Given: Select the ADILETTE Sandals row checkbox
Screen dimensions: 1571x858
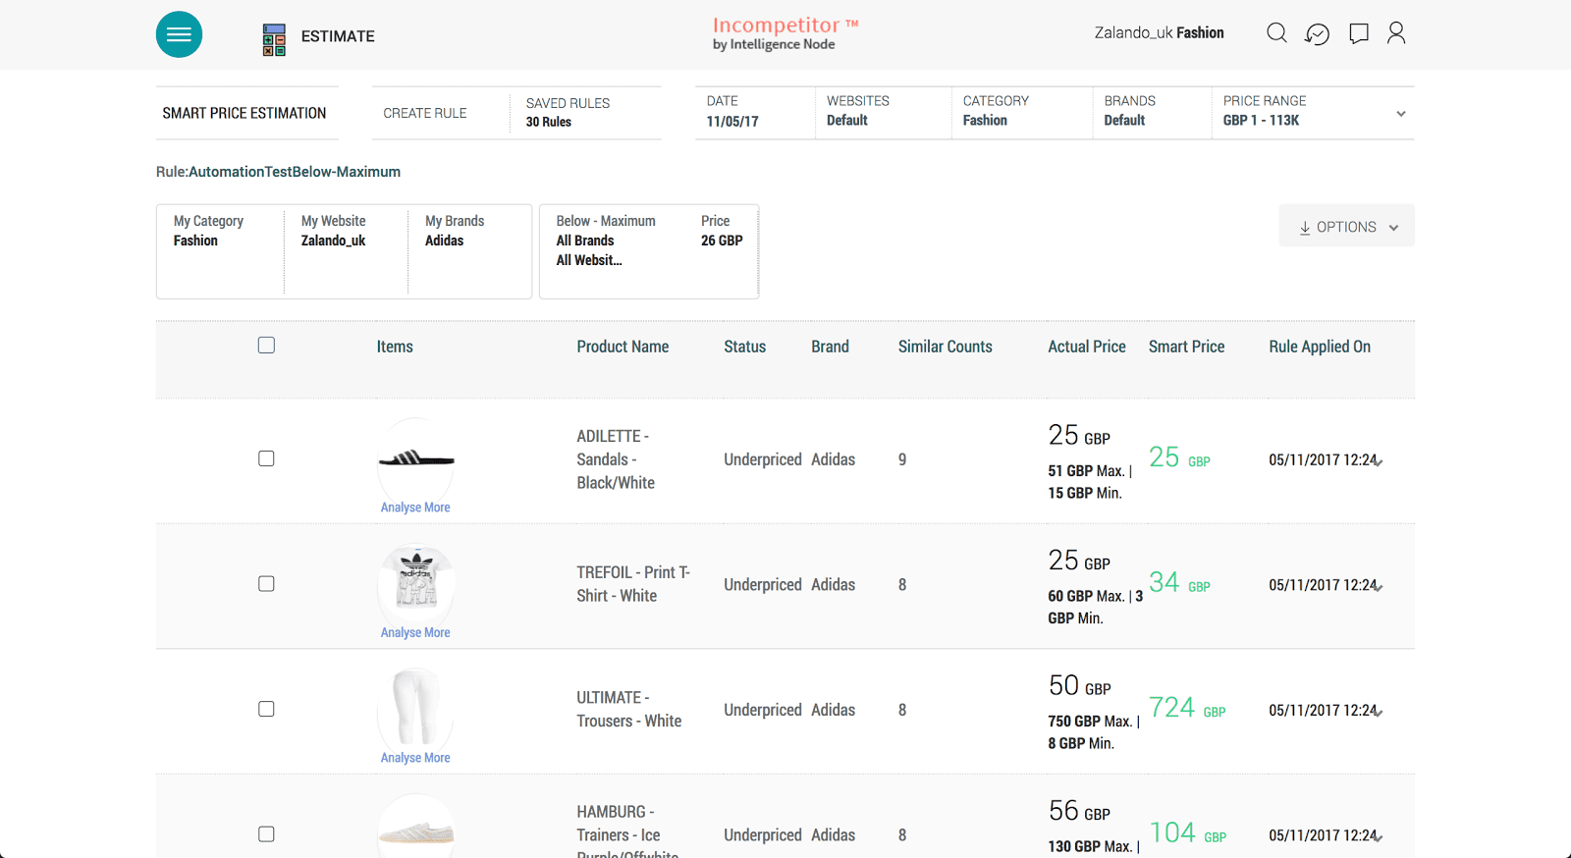Looking at the screenshot, I should click(266, 458).
